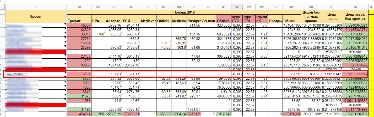
Task: Click the сумма в $ header cell
Action: 261,19
